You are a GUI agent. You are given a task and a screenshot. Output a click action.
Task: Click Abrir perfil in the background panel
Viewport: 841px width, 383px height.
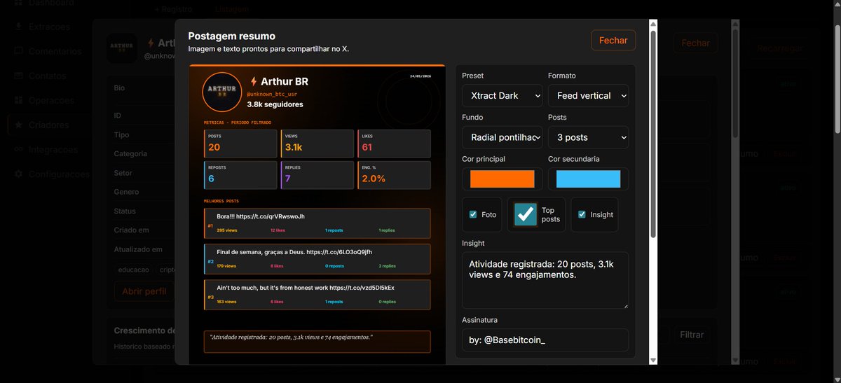pos(144,291)
